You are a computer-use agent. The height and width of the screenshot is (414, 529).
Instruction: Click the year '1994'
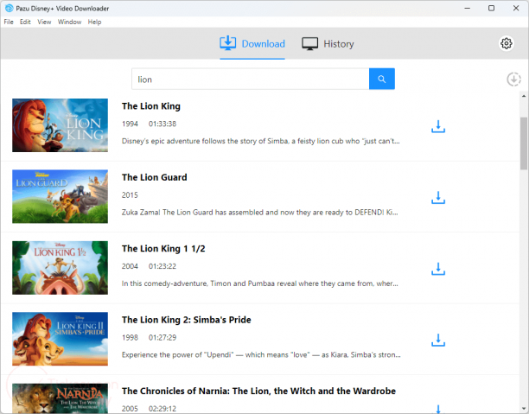(x=130, y=124)
